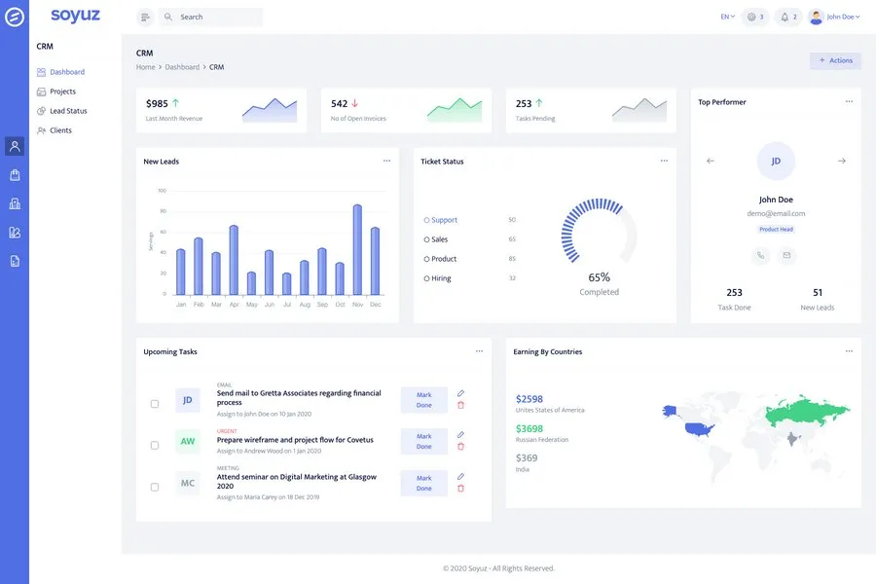Click the Actions button
Image resolution: width=876 pixels, height=584 pixels.
point(835,60)
